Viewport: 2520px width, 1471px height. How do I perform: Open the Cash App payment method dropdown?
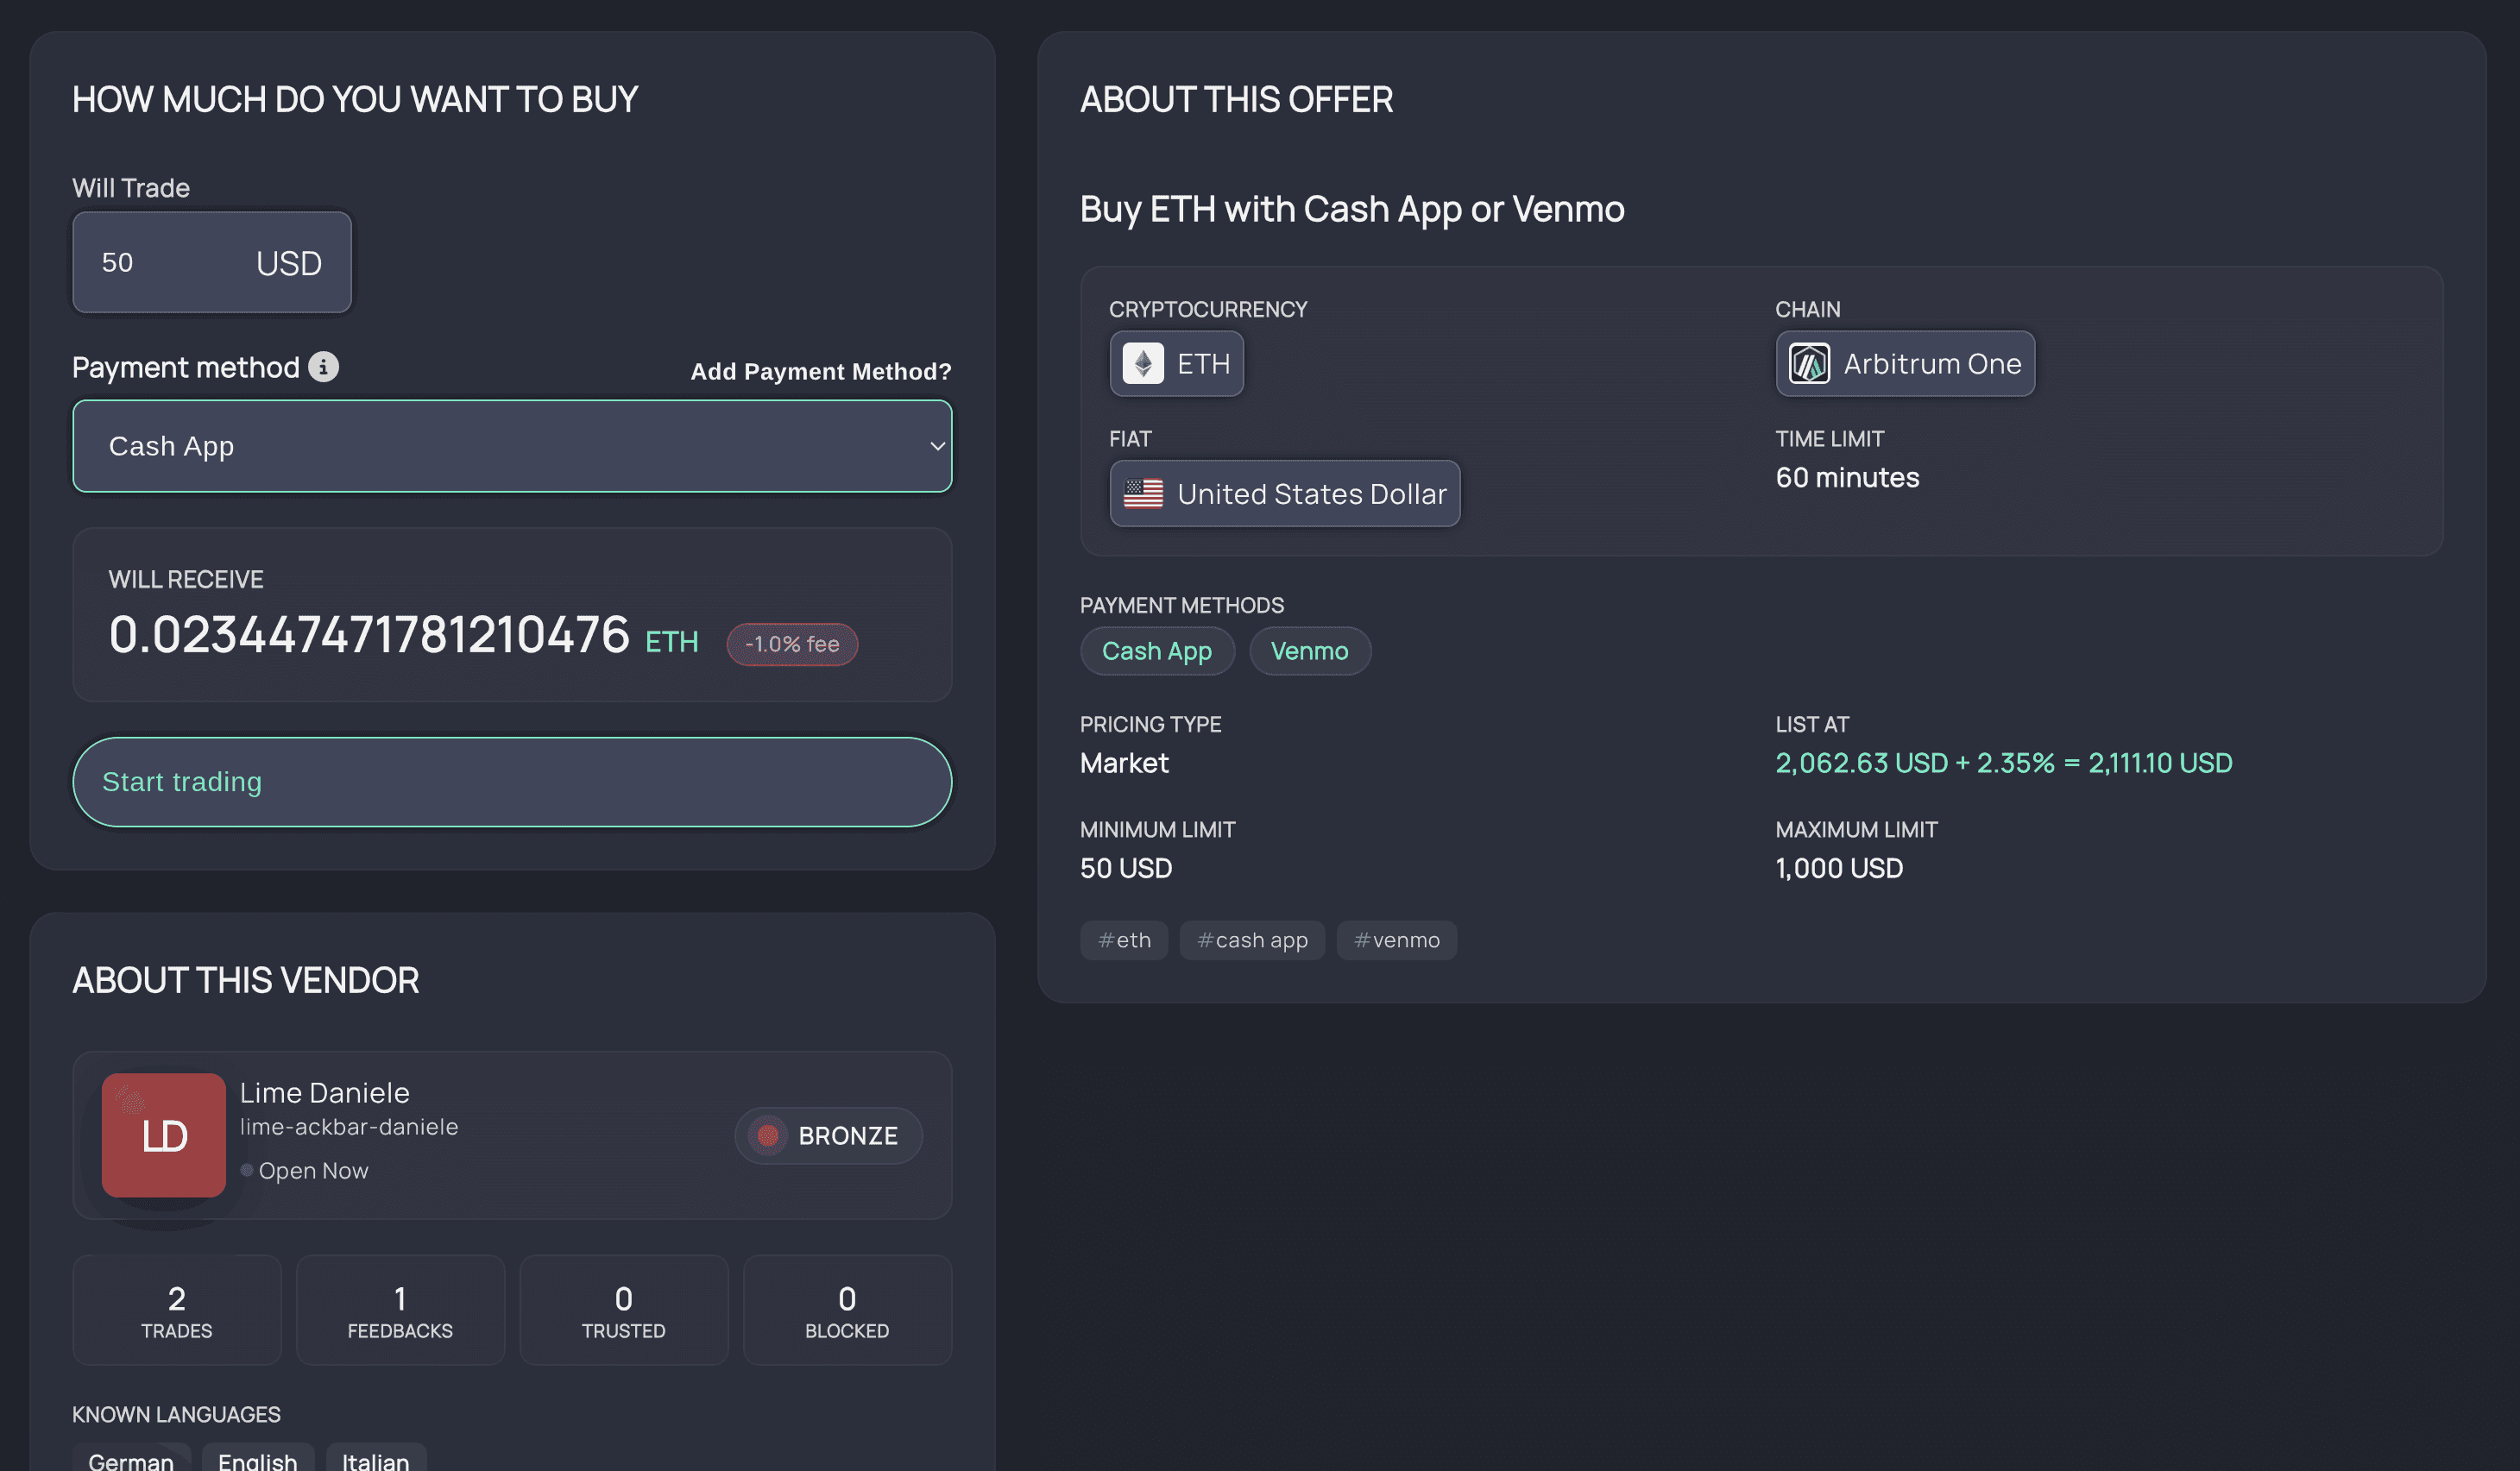tap(512, 446)
